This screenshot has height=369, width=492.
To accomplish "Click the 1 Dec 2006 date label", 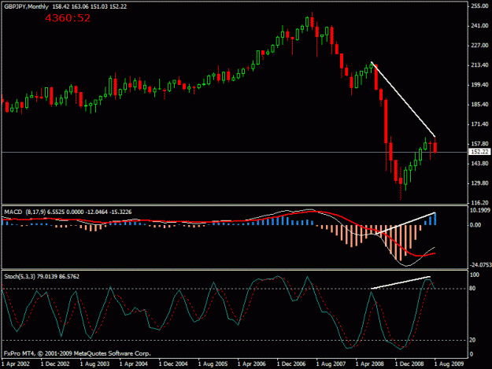I will pyautogui.click(x=291, y=364).
